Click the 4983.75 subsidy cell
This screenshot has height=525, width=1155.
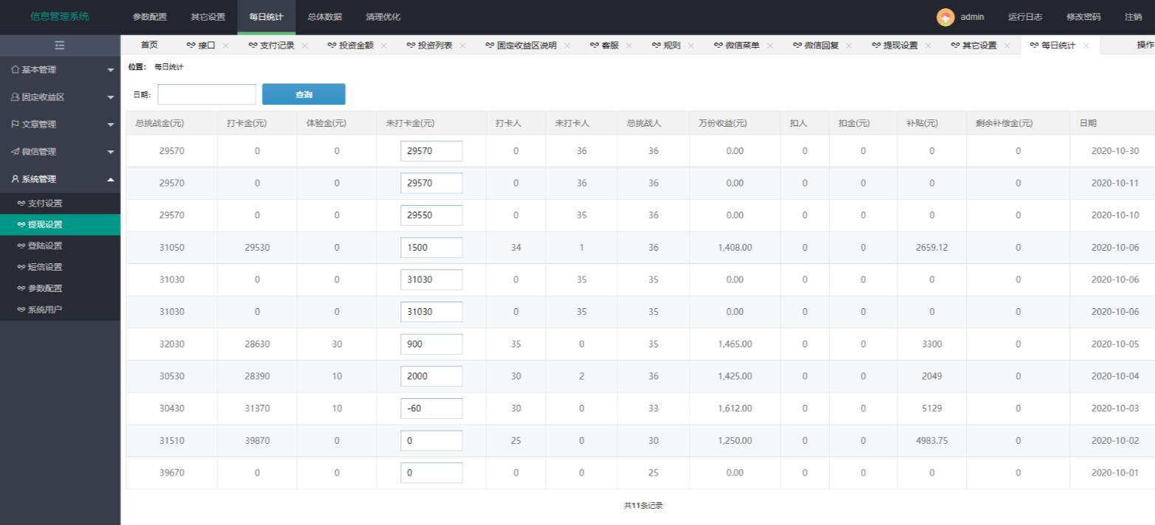pos(932,441)
